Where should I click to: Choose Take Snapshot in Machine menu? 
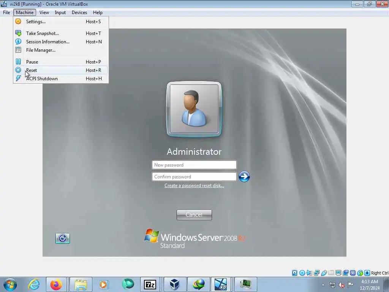pos(61,33)
